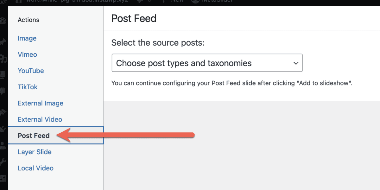Select the Vimeo slide source
Image resolution: width=380 pixels, height=190 pixels.
coord(27,54)
